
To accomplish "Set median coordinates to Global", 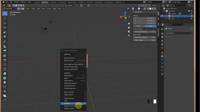I will coord(139,26).
